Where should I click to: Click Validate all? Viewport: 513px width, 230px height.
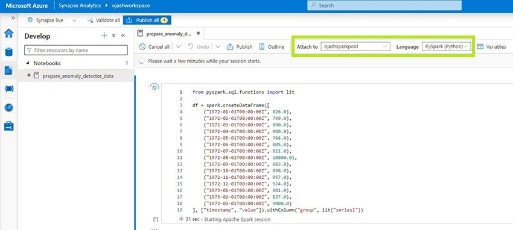tap(104, 20)
